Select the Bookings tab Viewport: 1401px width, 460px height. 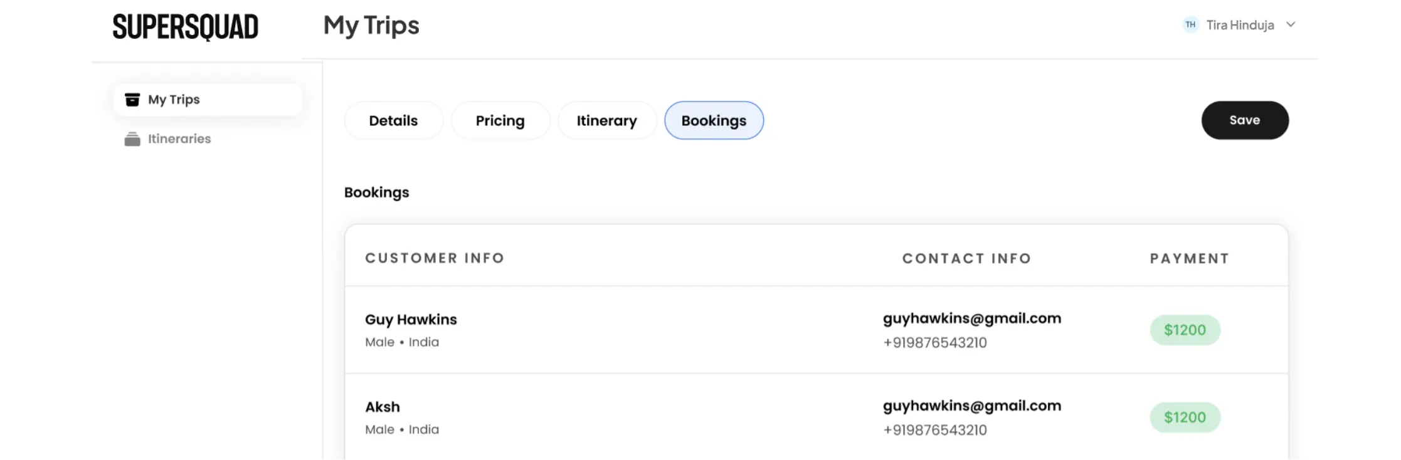[x=714, y=120]
